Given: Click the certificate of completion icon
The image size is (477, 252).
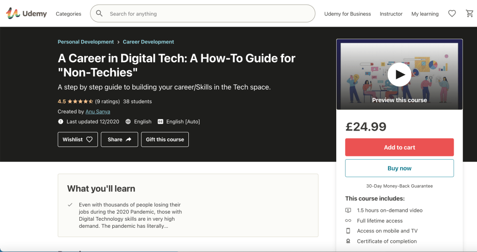Looking at the screenshot, I should tap(348, 241).
